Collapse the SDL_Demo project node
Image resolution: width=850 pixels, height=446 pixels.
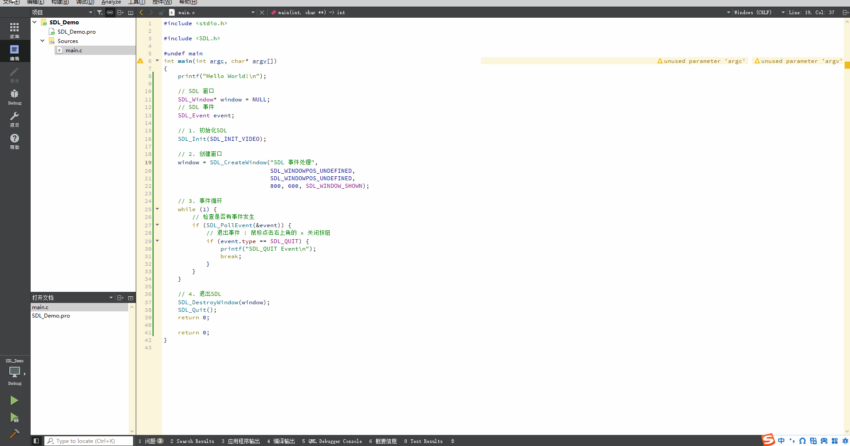point(34,22)
